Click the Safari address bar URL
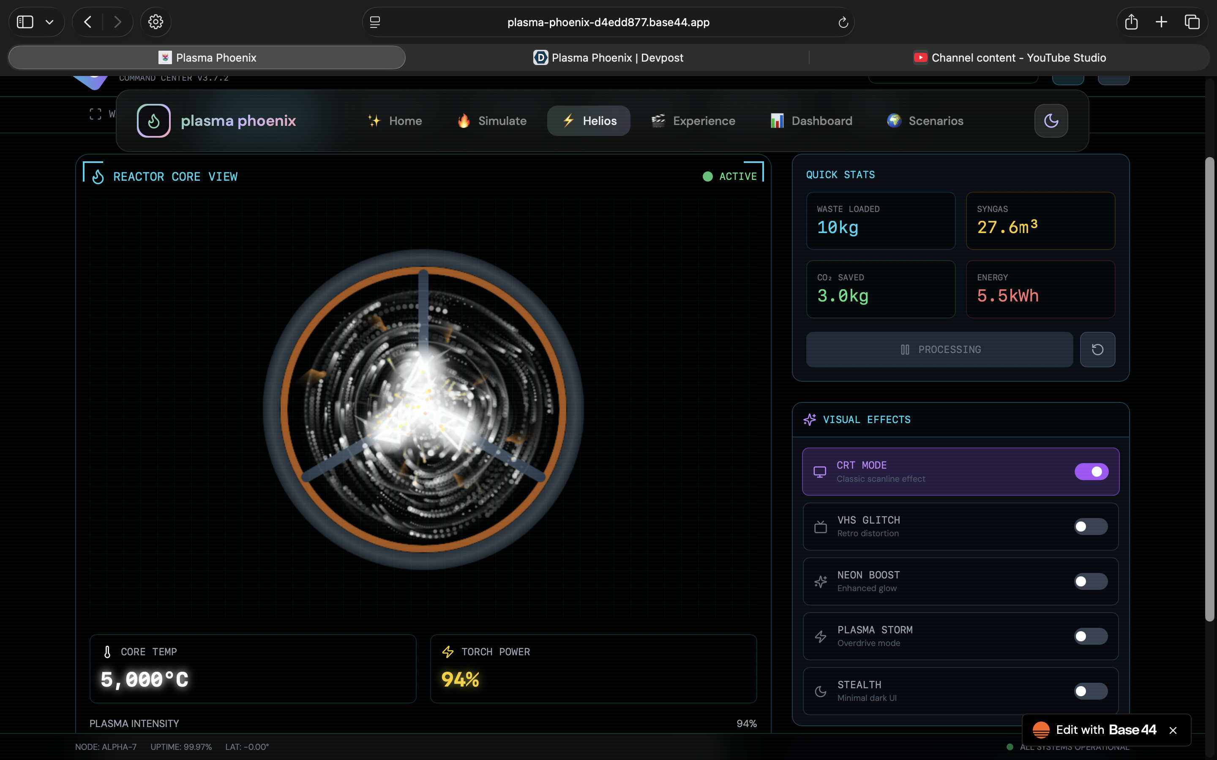The width and height of the screenshot is (1217, 760). [608, 22]
